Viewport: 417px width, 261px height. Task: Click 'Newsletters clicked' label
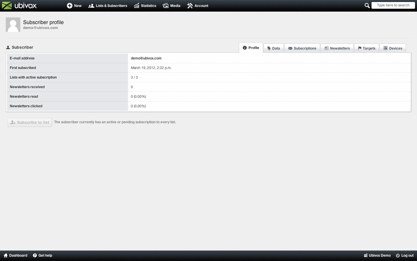pyautogui.click(x=26, y=106)
